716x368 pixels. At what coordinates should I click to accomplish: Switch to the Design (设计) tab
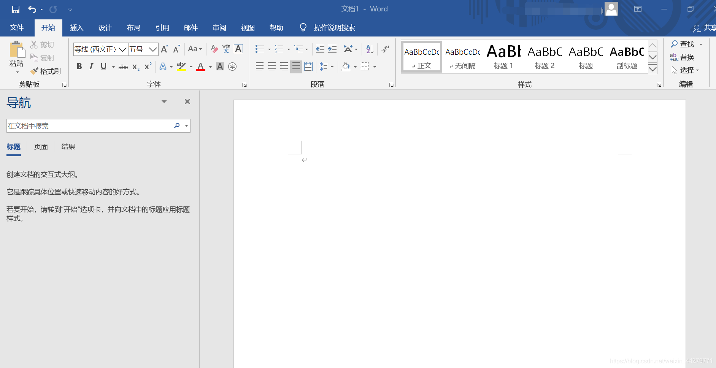(105, 28)
